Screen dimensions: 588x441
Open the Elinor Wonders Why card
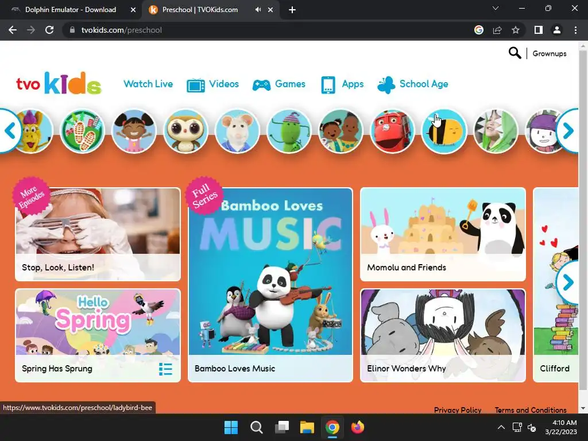tap(443, 335)
